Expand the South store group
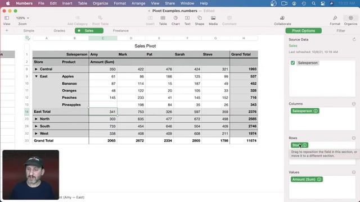The height and width of the screenshot is (202, 360). coord(36,126)
